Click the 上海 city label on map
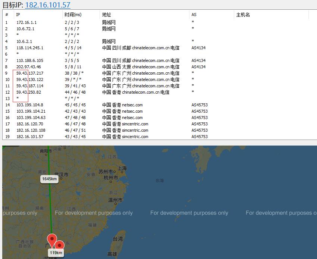Viewport: 317px width, 259px height. 122,168
